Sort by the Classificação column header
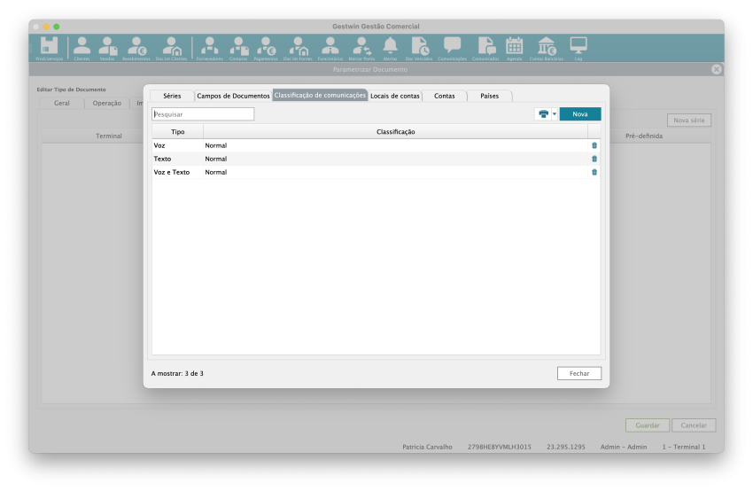Viewport: 753px width, 491px height. pyautogui.click(x=396, y=132)
